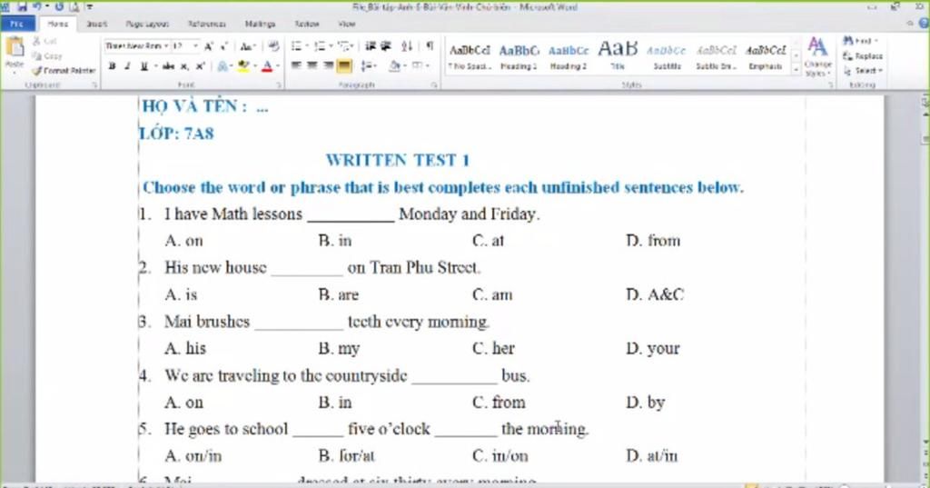This screenshot has height=488, width=930.
Task: Click the Numbering list icon
Action: point(319,46)
